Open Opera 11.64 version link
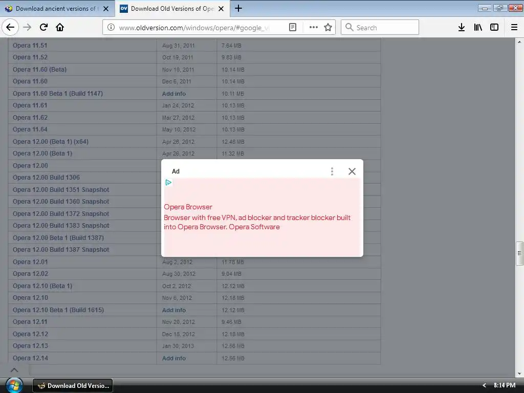The image size is (524, 393). pos(30,129)
